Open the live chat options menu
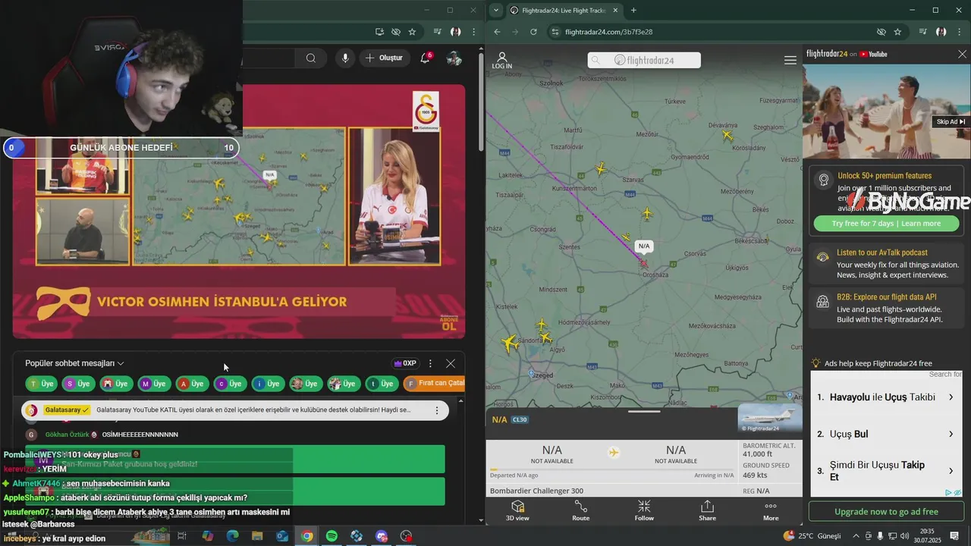 pos(430,363)
